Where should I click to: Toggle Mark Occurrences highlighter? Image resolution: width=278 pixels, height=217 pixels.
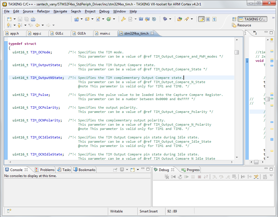coord(201,19)
